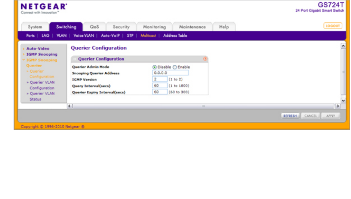Click the NETGEAR logo
This screenshot has width=351, height=199.
tap(44, 7)
